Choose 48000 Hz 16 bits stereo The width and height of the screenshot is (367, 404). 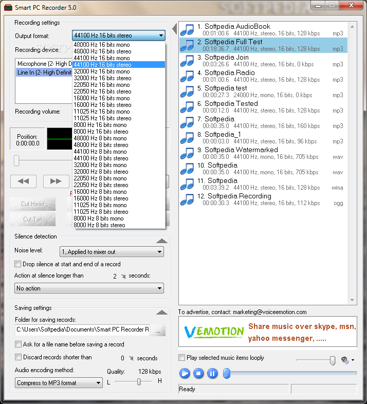coord(119,51)
